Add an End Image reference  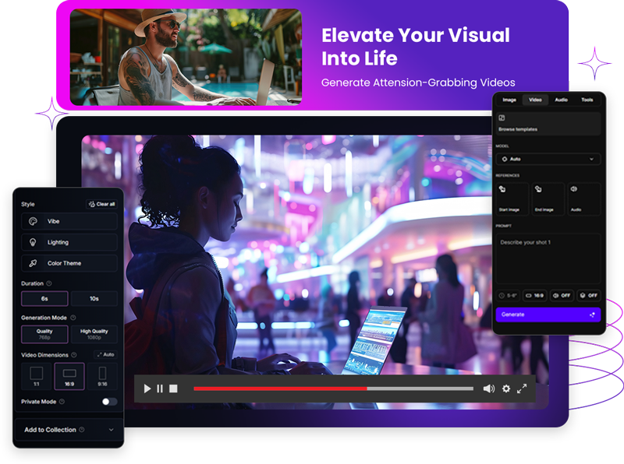click(x=548, y=199)
